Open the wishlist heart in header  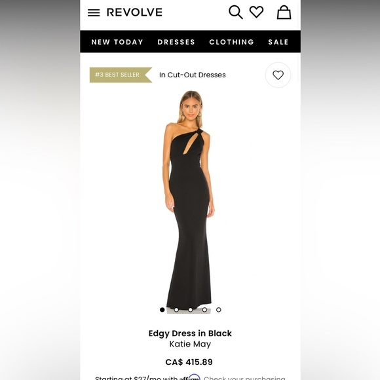point(256,12)
